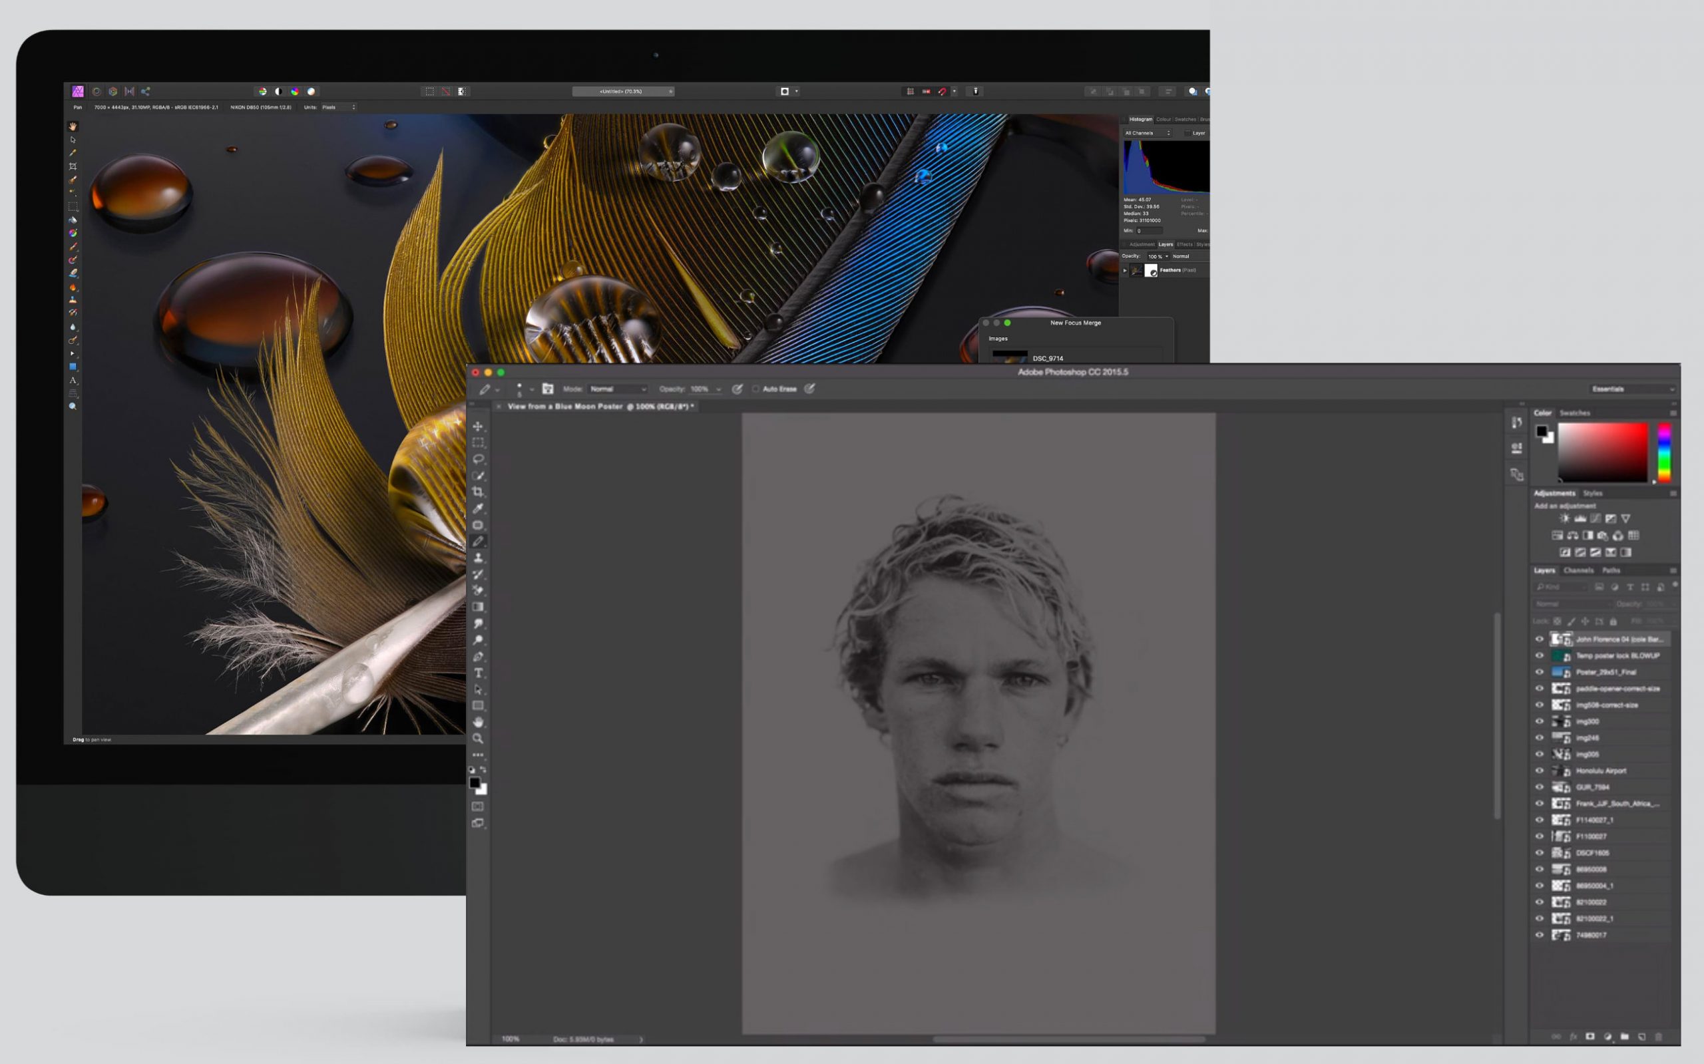Enable the Auto Erase checkbox
Screen dimensions: 1704x1064
[756, 389]
